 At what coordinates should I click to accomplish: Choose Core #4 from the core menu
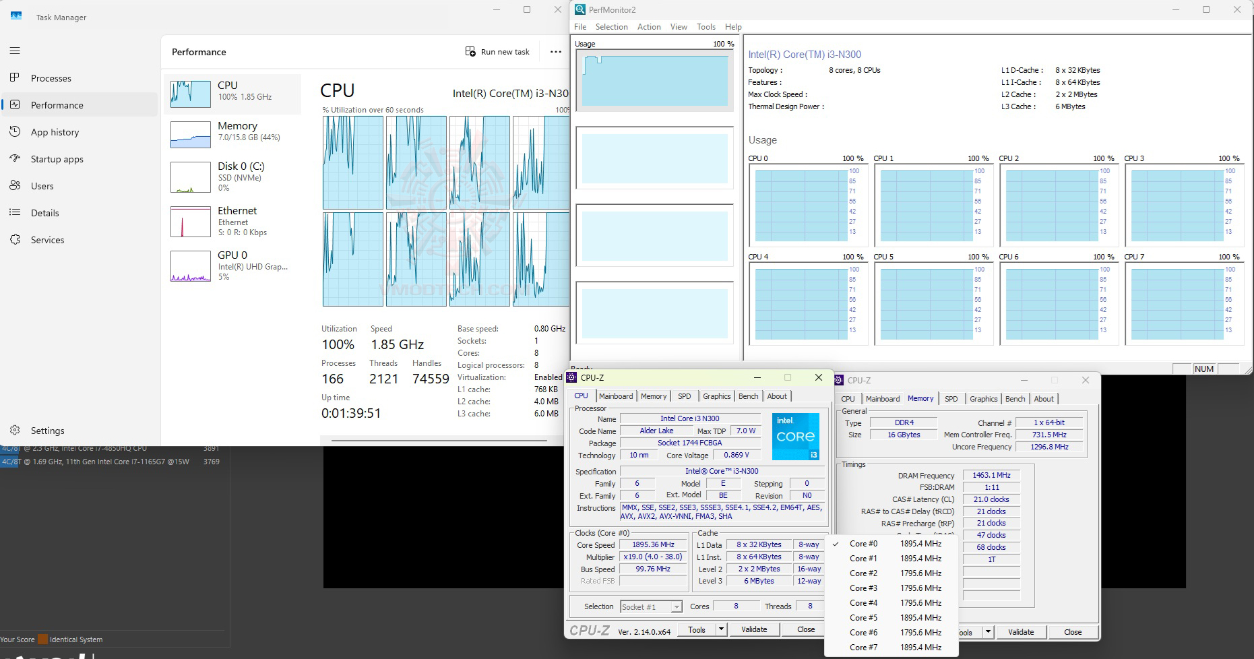[891, 603]
